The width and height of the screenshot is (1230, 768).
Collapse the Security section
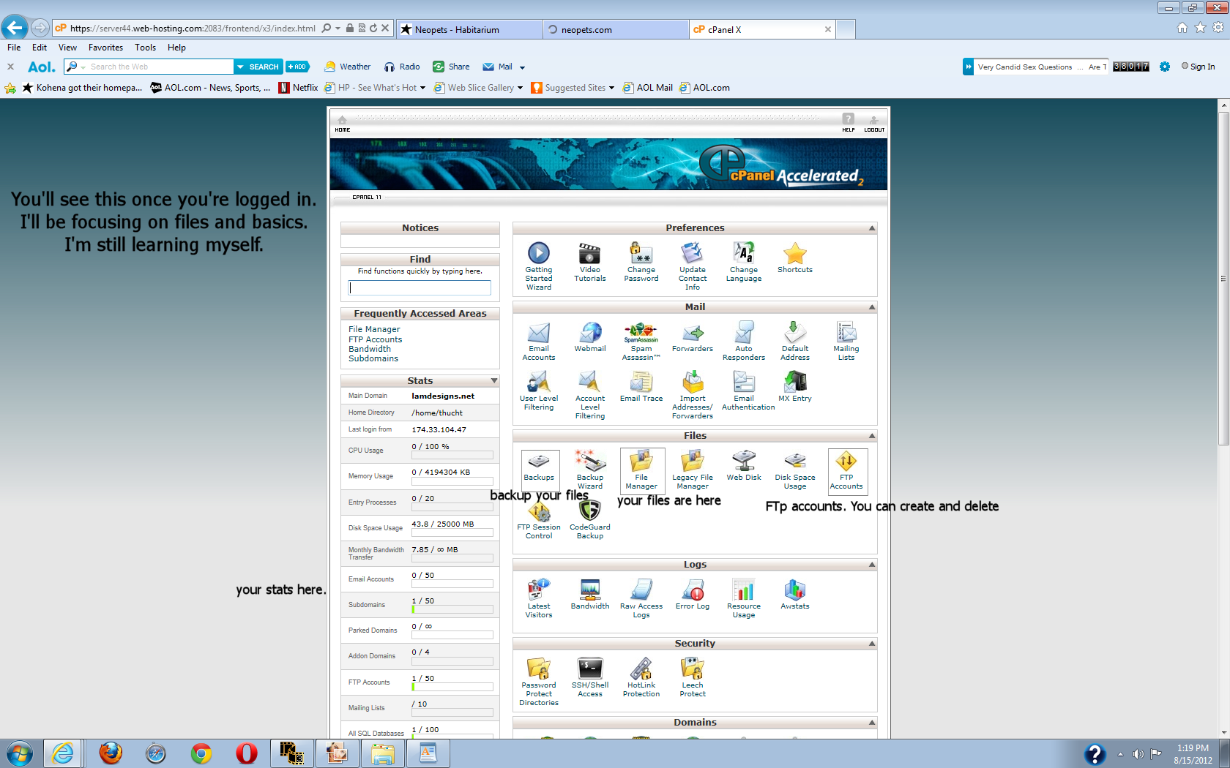(872, 644)
